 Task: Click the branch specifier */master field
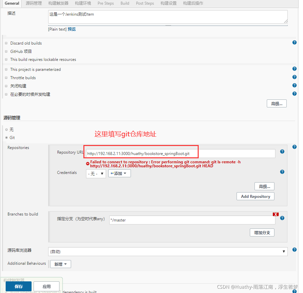click(192, 220)
